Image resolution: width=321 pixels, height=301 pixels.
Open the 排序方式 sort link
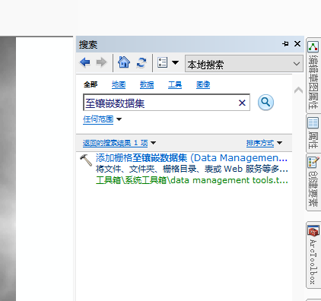(x=260, y=143)
